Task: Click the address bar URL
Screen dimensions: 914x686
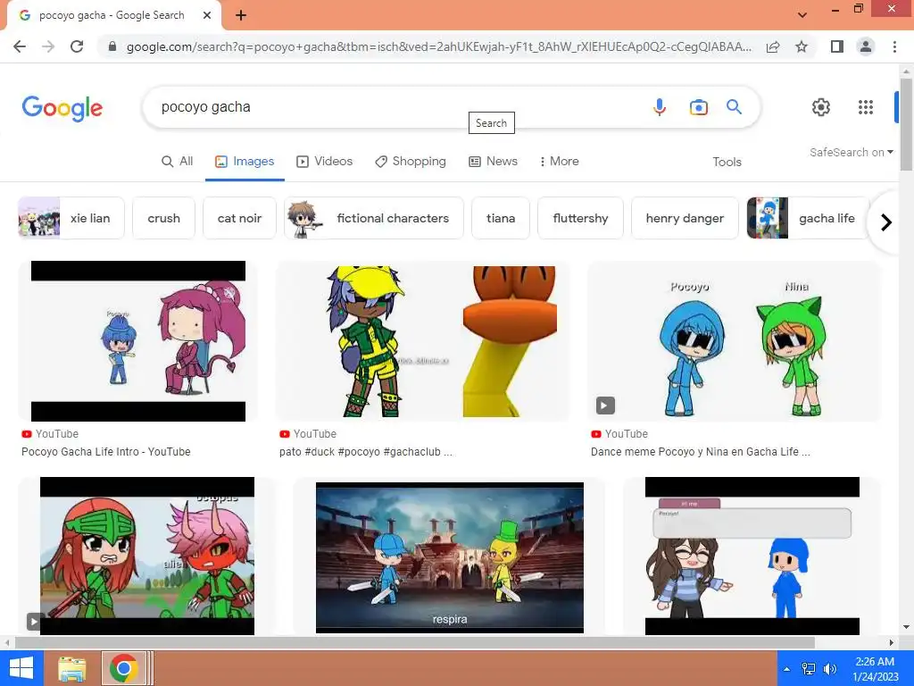Action: [x=438, y=46]
